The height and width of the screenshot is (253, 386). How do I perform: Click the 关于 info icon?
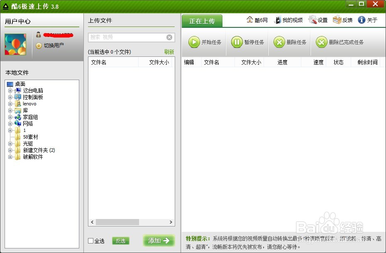coord(362,20)
